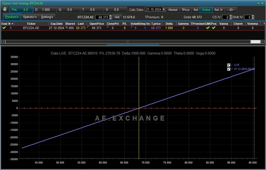Toggle the LiVE series checkbox in chart legend

click(228, 65)
